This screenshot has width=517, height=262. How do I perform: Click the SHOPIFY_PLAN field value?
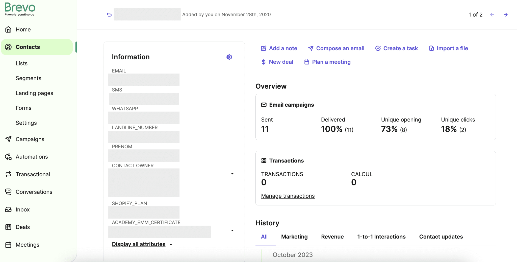144,212
